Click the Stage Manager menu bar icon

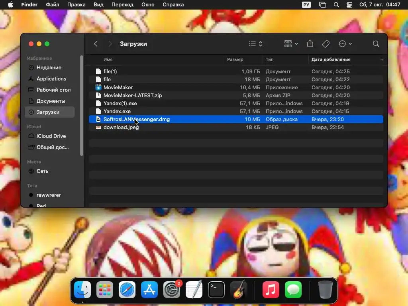(x=322, y=5)
